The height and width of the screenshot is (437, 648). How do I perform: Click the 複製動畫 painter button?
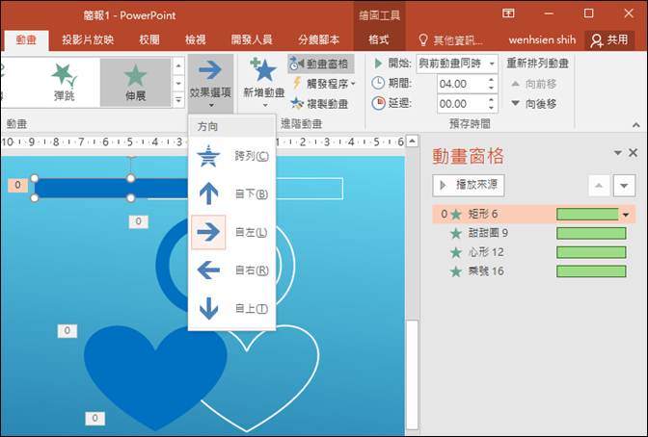pyautogui.click(x=319, y=103)
